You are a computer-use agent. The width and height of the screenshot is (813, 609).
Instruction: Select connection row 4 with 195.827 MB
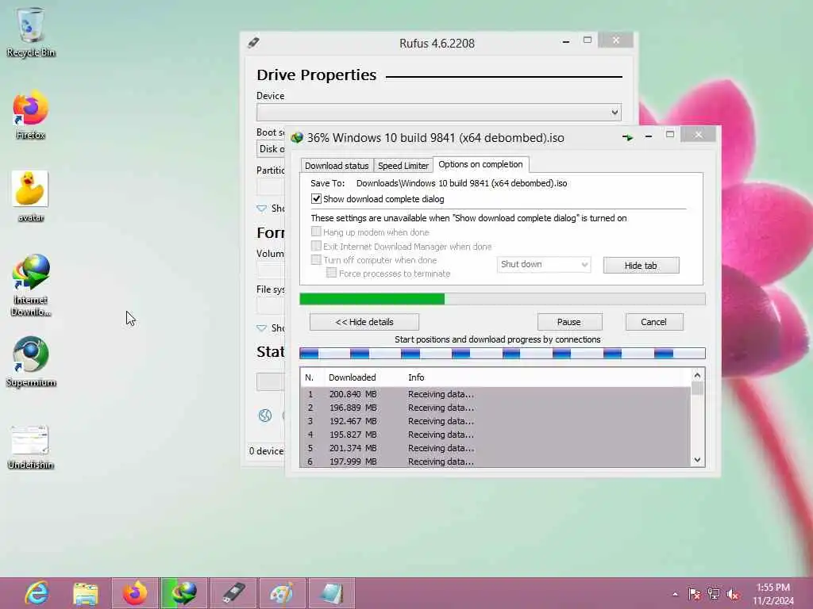tap(495, 435)
